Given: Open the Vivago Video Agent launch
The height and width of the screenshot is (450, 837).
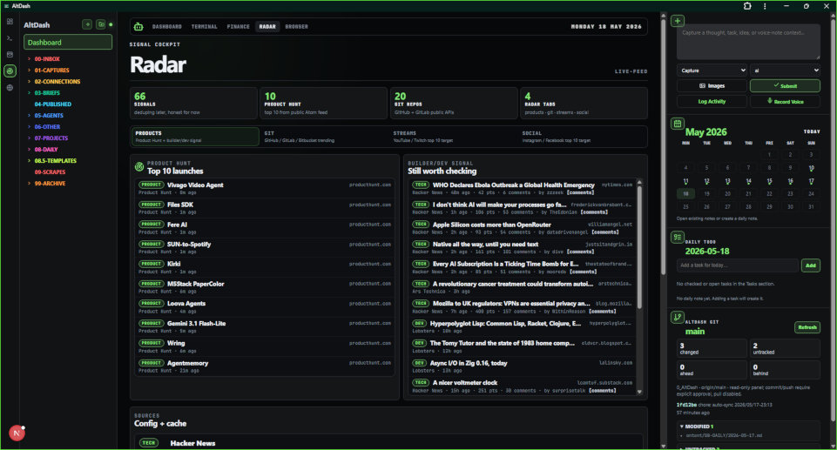Looking at the screenshot, I should (265, 188).
